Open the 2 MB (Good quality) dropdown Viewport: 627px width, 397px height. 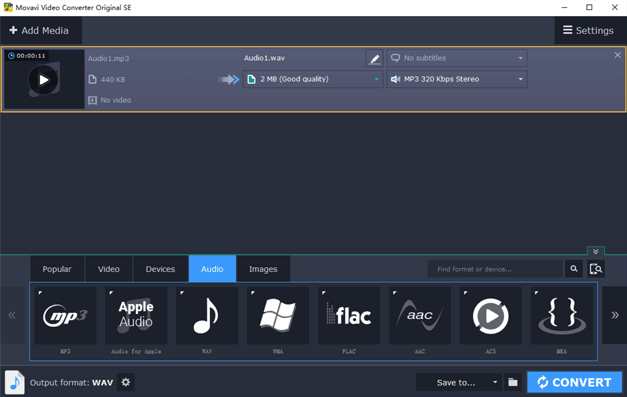pos(313,79)
